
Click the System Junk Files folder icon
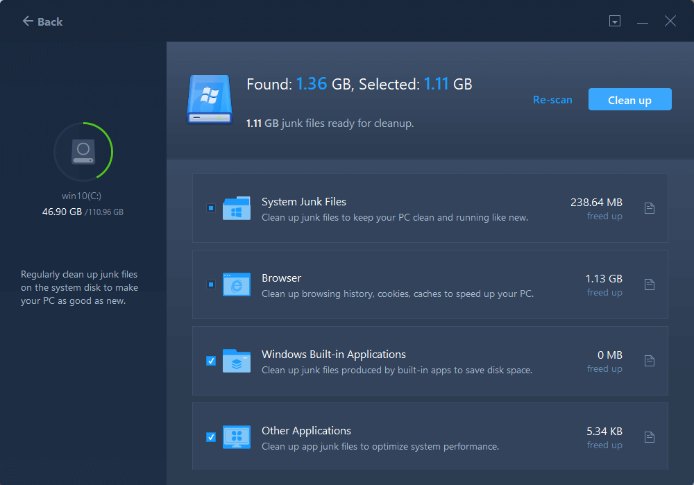[237, 208]
